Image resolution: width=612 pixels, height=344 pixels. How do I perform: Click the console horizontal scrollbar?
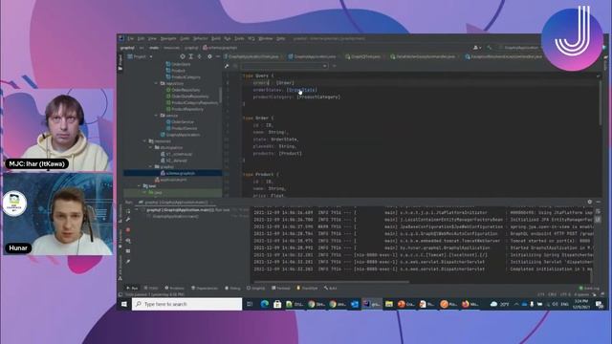point(332,282)
